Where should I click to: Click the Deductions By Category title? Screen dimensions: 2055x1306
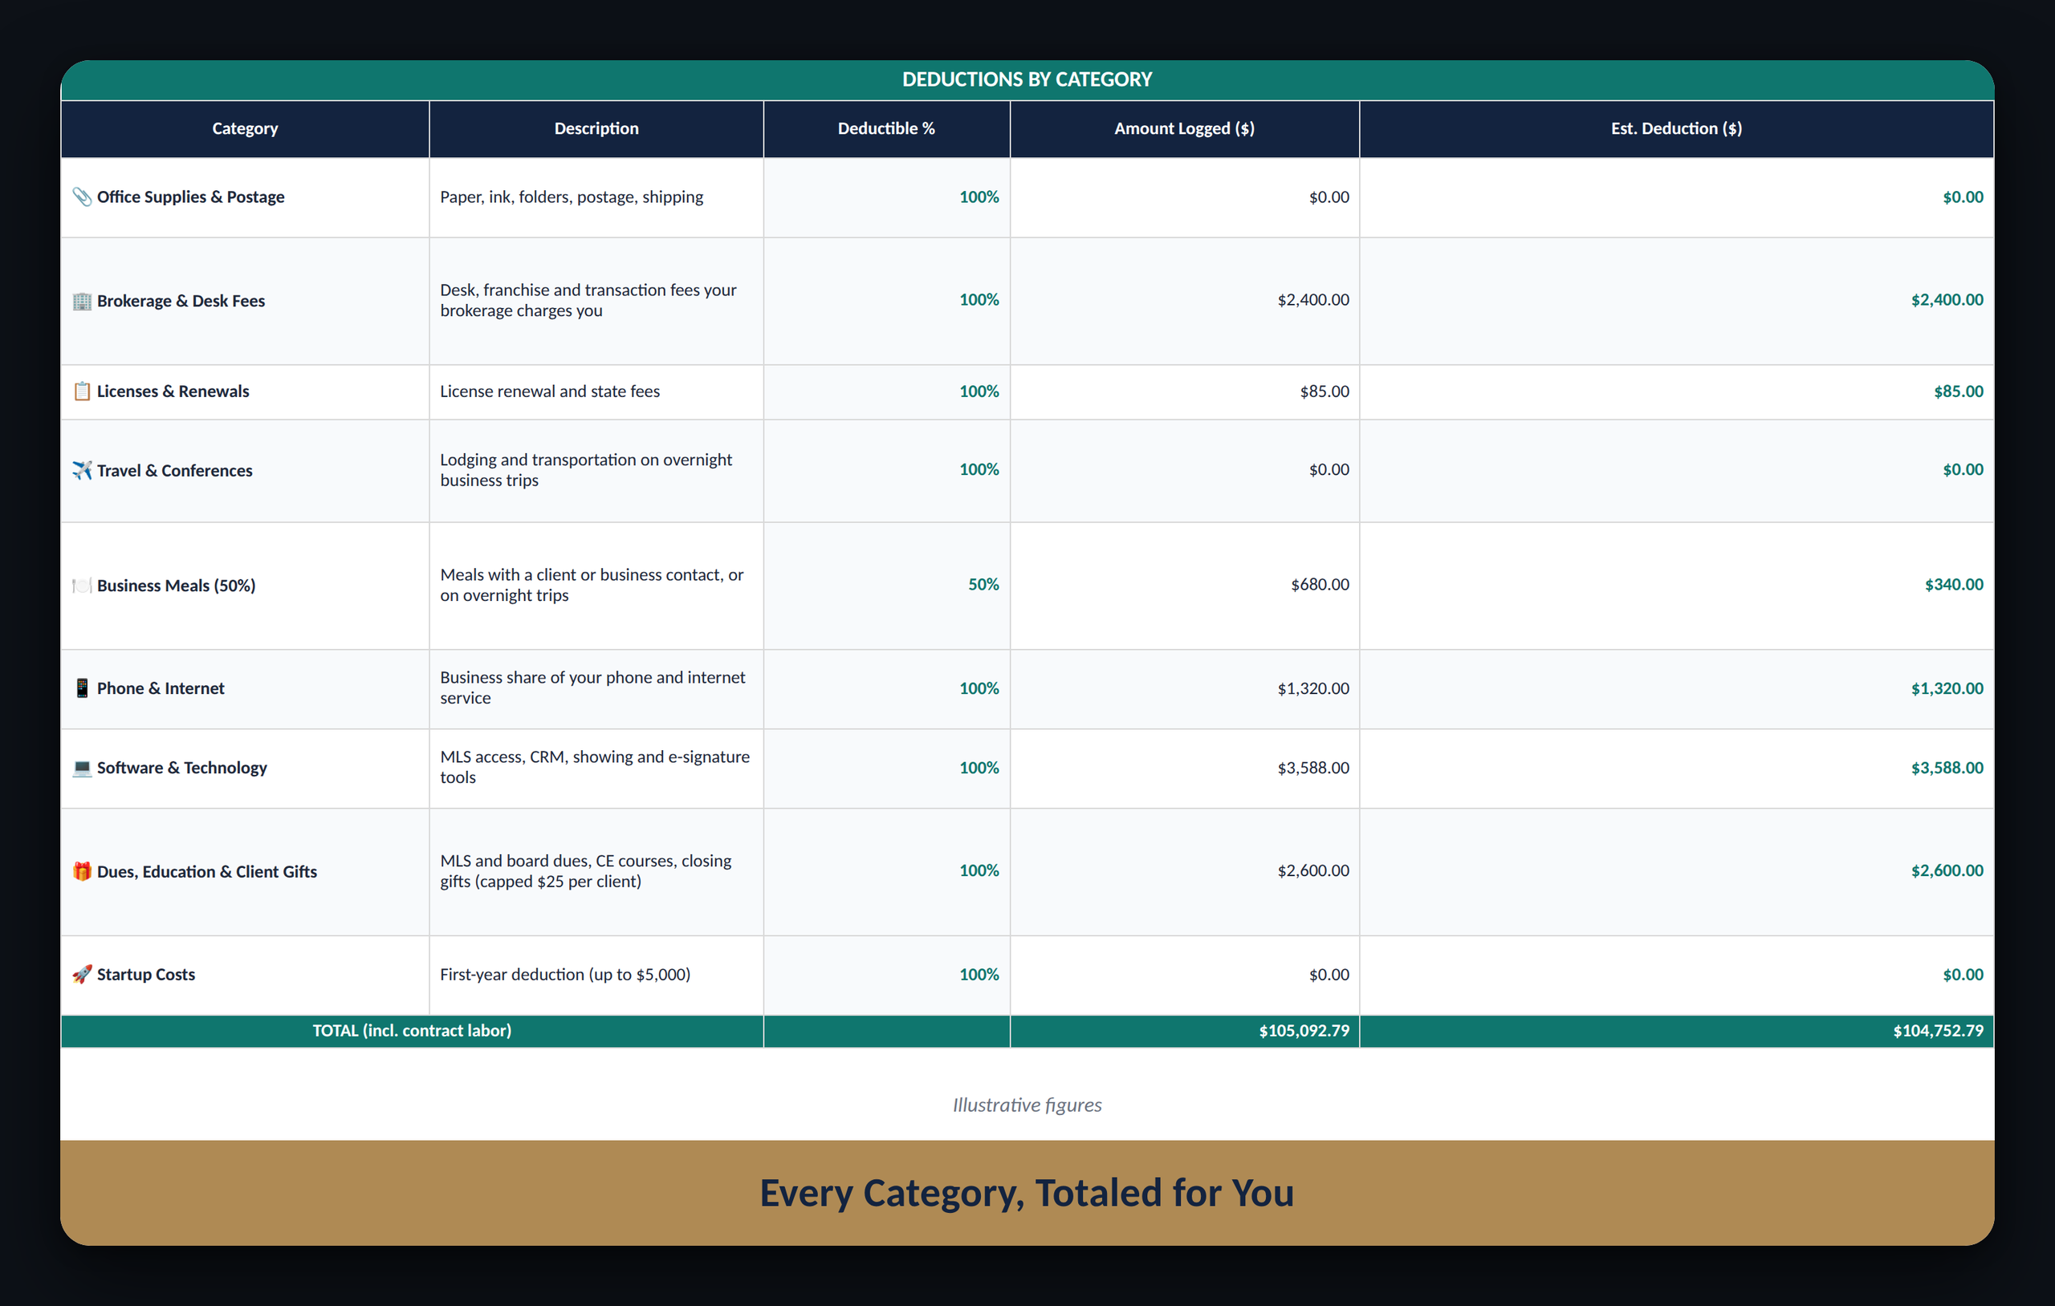click(x=1027, y=79)
